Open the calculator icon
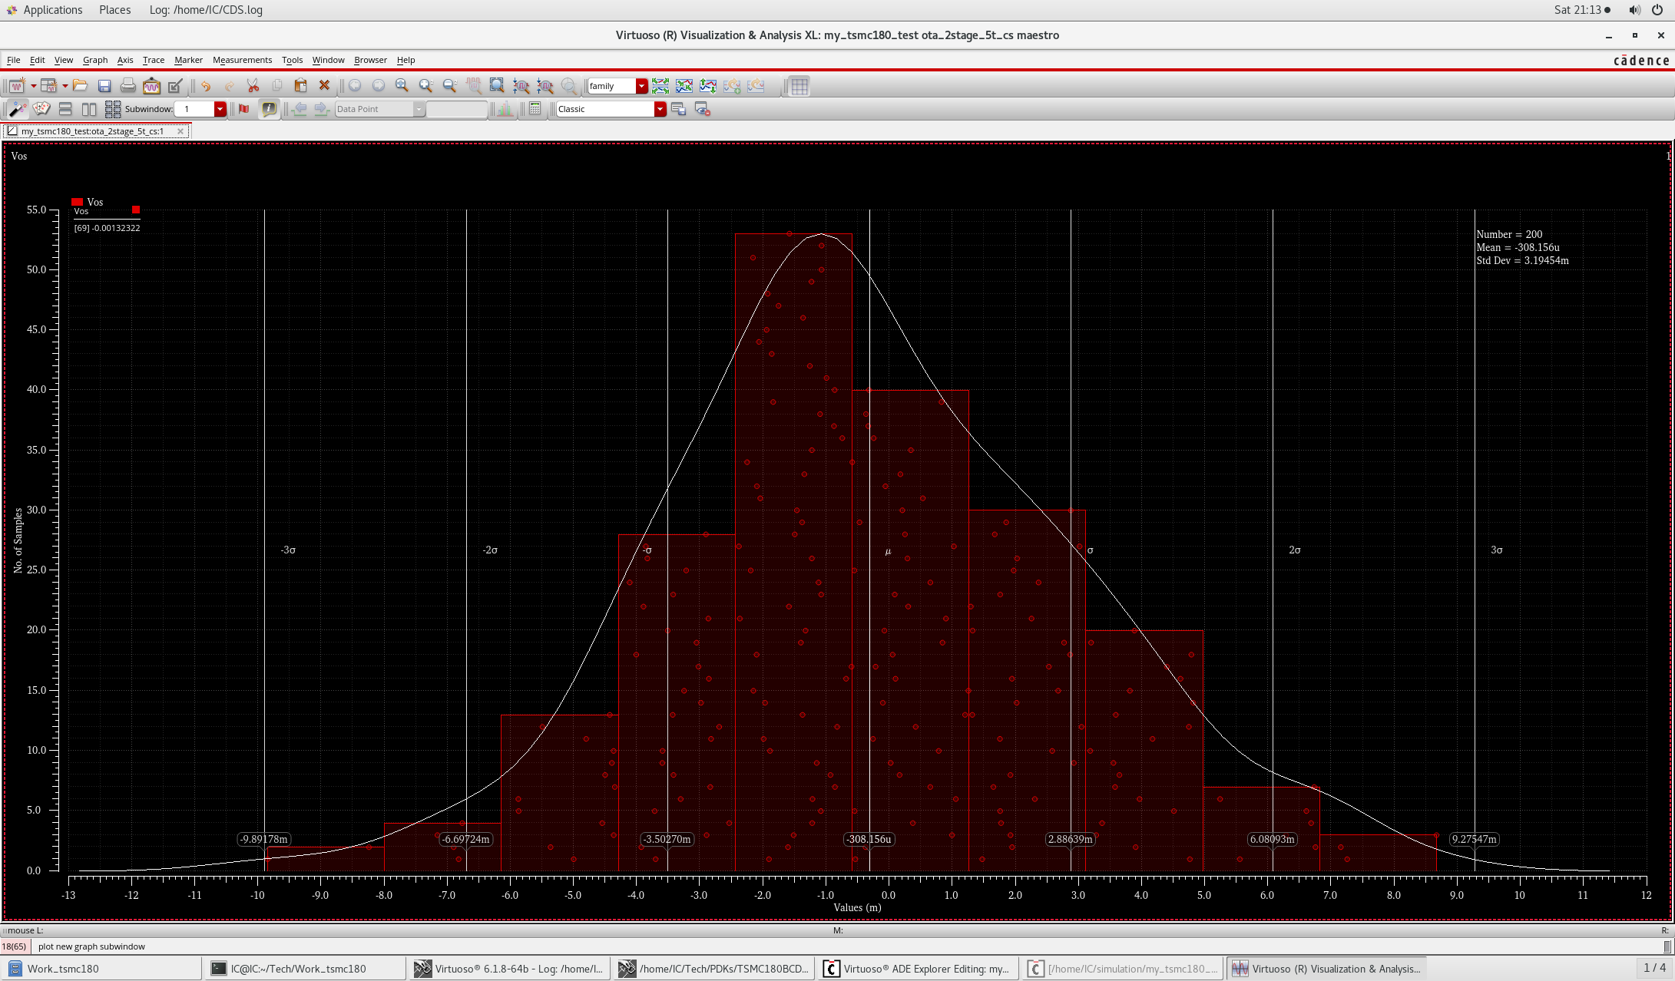1675x981 pixels. click(x=535, y=109)
